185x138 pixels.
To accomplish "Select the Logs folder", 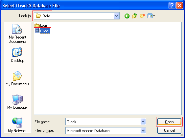I will pyautogui.click(x=41, y=25).
